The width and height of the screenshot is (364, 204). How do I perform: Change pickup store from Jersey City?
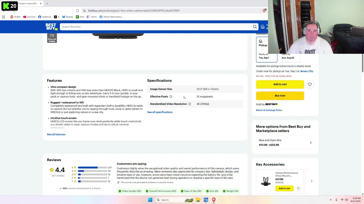[307, 71]
